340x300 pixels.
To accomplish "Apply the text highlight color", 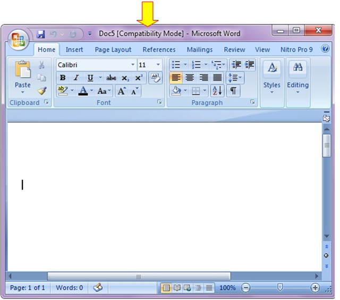I will pos(63,91).
